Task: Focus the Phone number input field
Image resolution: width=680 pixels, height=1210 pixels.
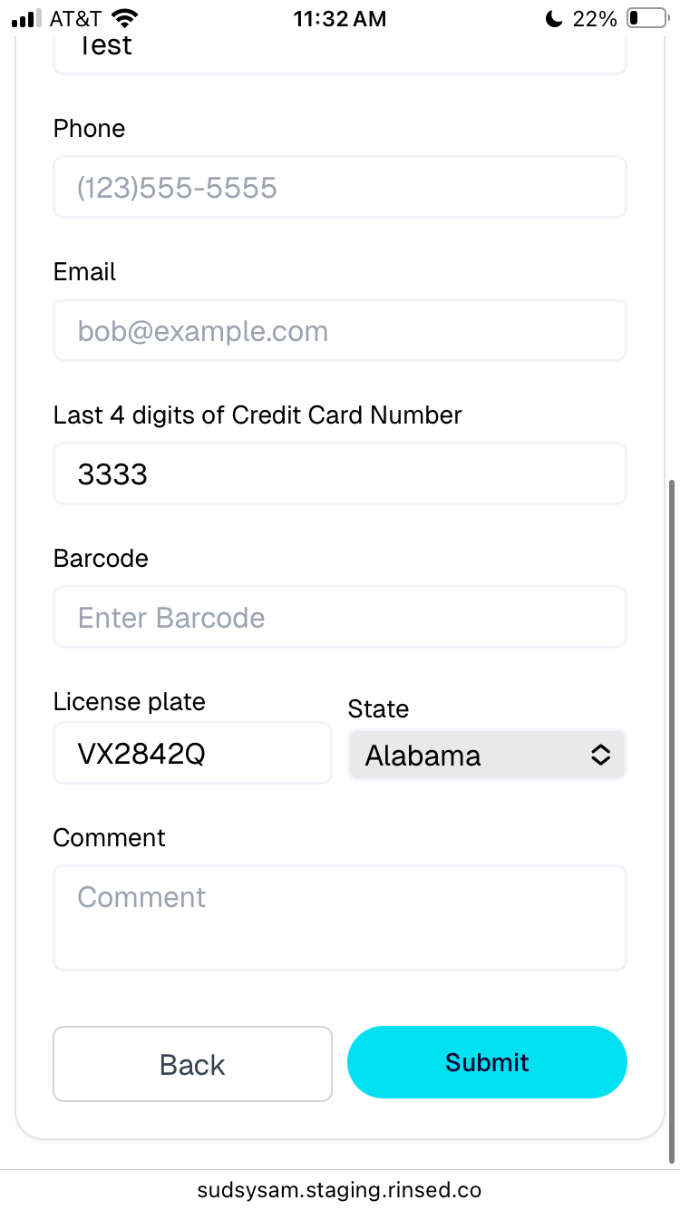Action: pyautogui.click(x=340, y=187)
